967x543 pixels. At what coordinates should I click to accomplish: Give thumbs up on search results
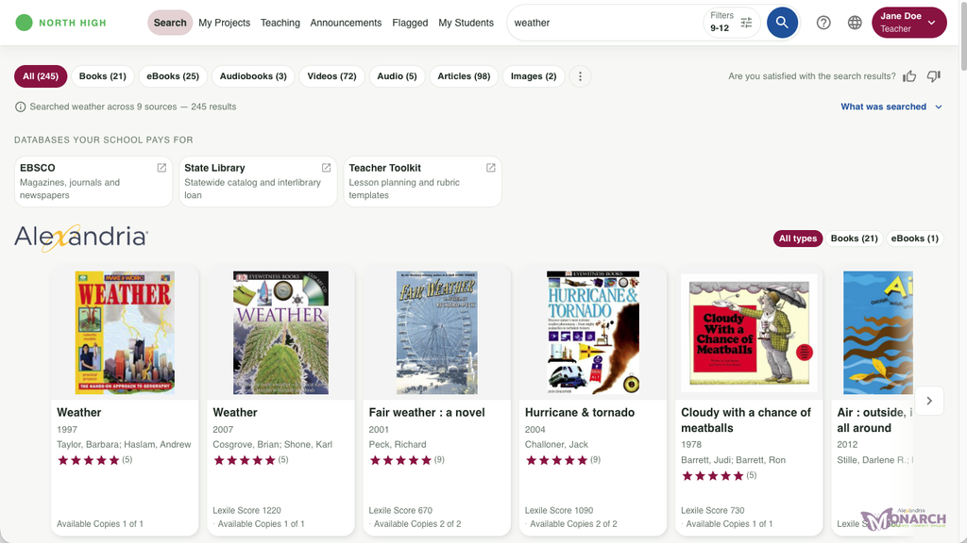click(909, 76)
